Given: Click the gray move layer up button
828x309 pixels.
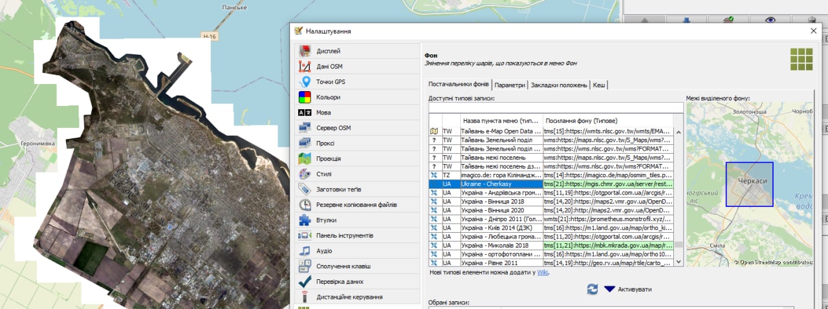Looking at the screenshot, I should [644, 20].
